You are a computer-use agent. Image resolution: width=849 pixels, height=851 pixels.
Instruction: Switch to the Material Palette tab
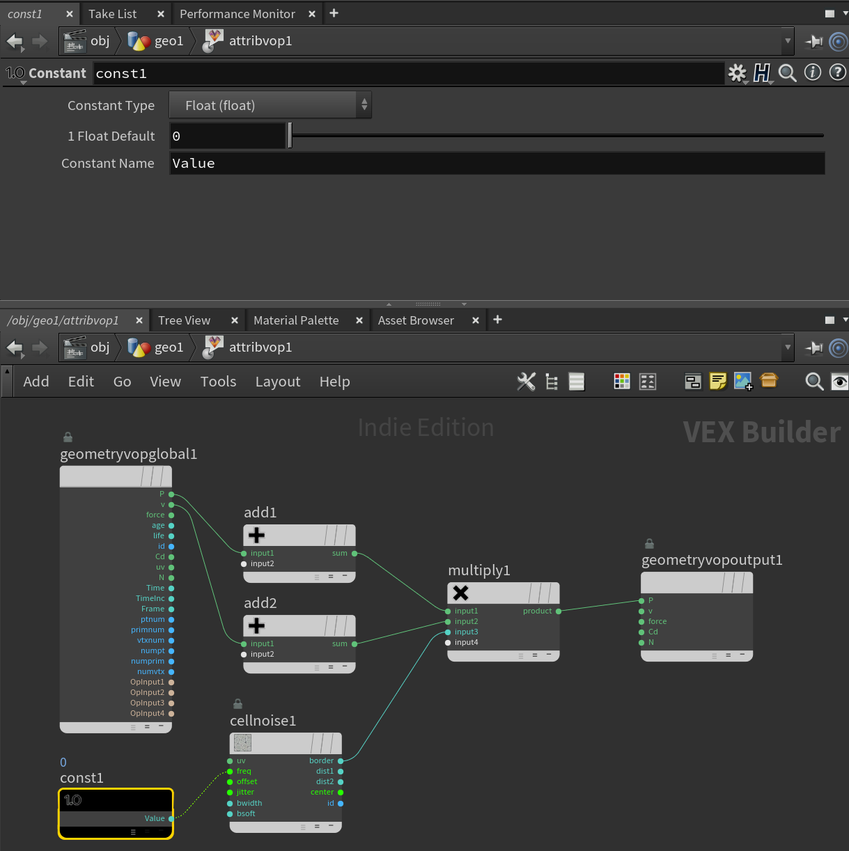[296, 320]
